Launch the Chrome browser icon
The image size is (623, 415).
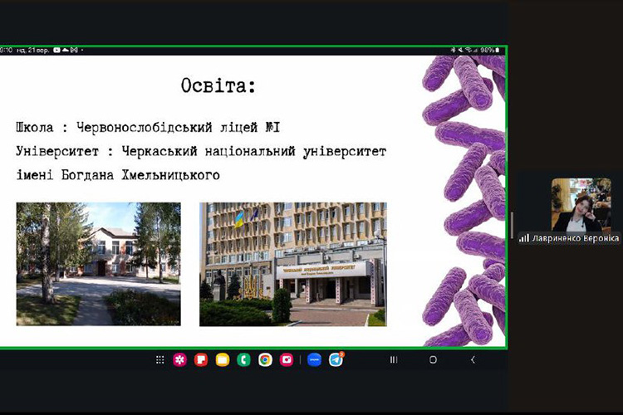[x=265, y=359]
